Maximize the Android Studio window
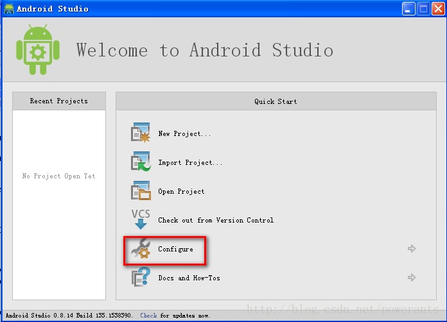 pyautogui.click(x=423, y=9)
